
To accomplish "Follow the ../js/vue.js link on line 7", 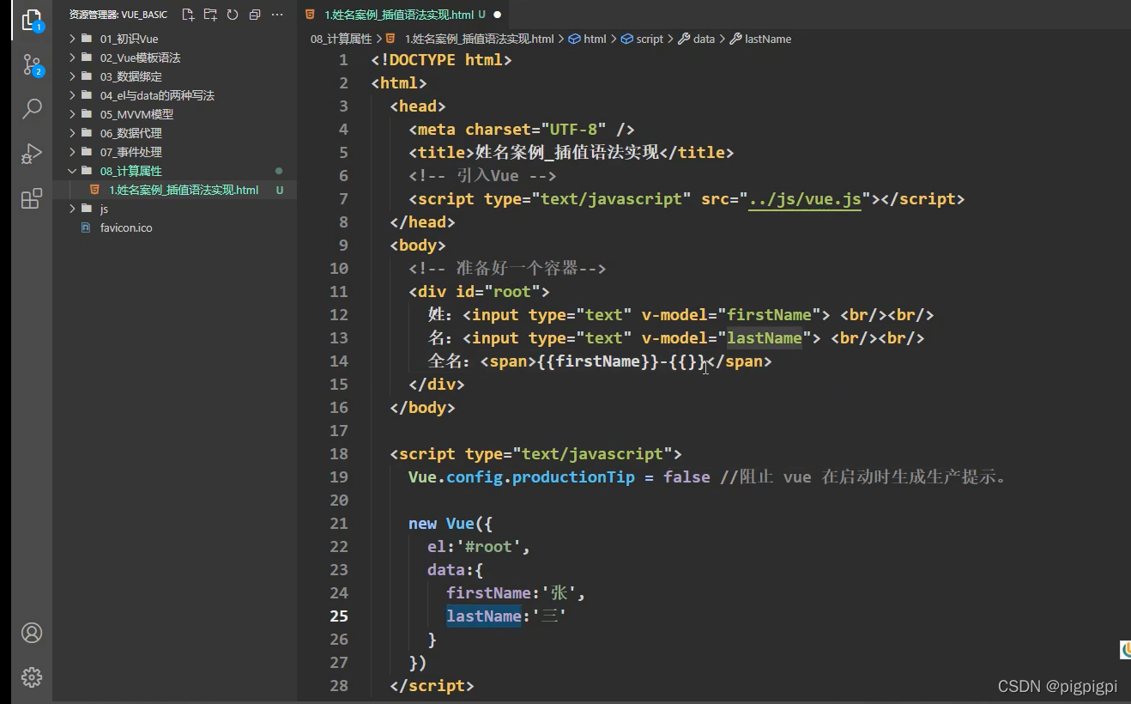I will (x=804, y=199).
